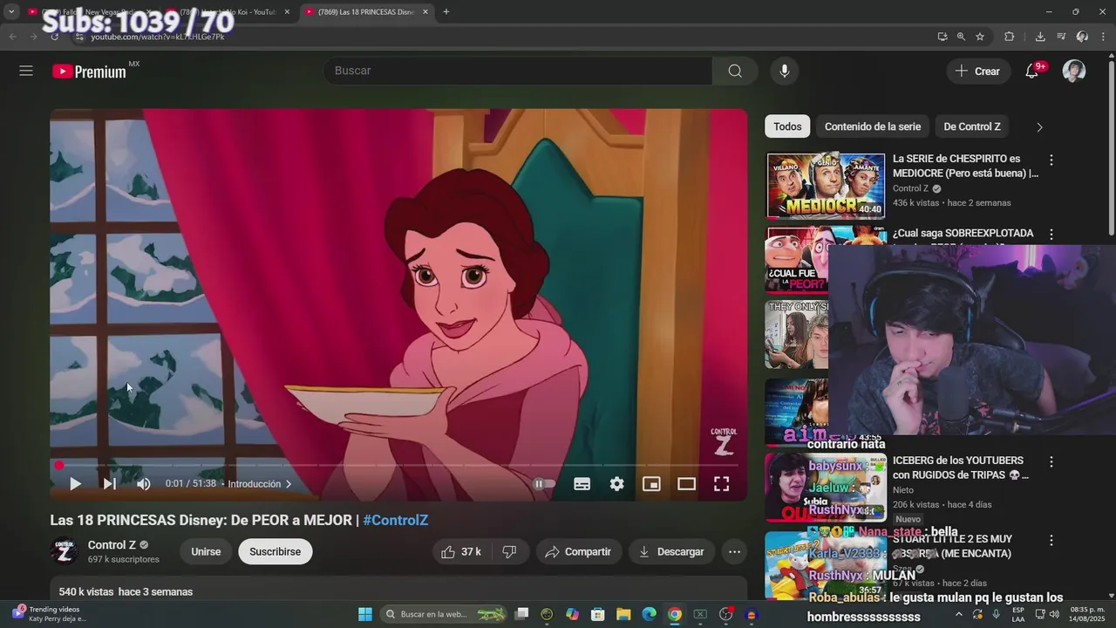Open the account avatar menu
The height and width of the screenshot is (628, 1116).
[1074, 71]
